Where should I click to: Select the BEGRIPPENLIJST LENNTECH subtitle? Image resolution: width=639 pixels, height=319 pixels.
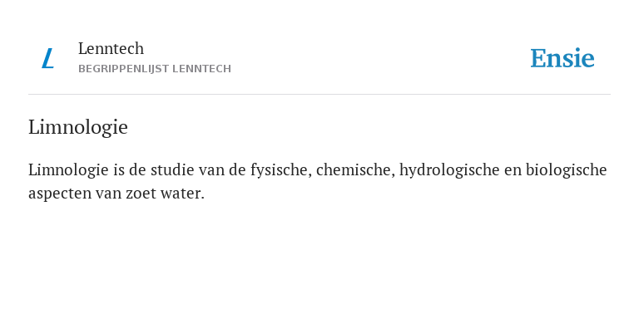(155, 69)
